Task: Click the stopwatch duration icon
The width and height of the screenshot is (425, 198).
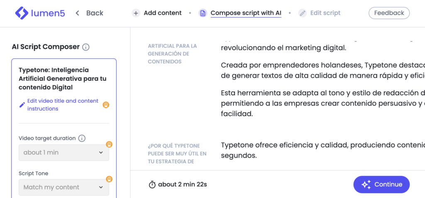Action: [152, 185]
